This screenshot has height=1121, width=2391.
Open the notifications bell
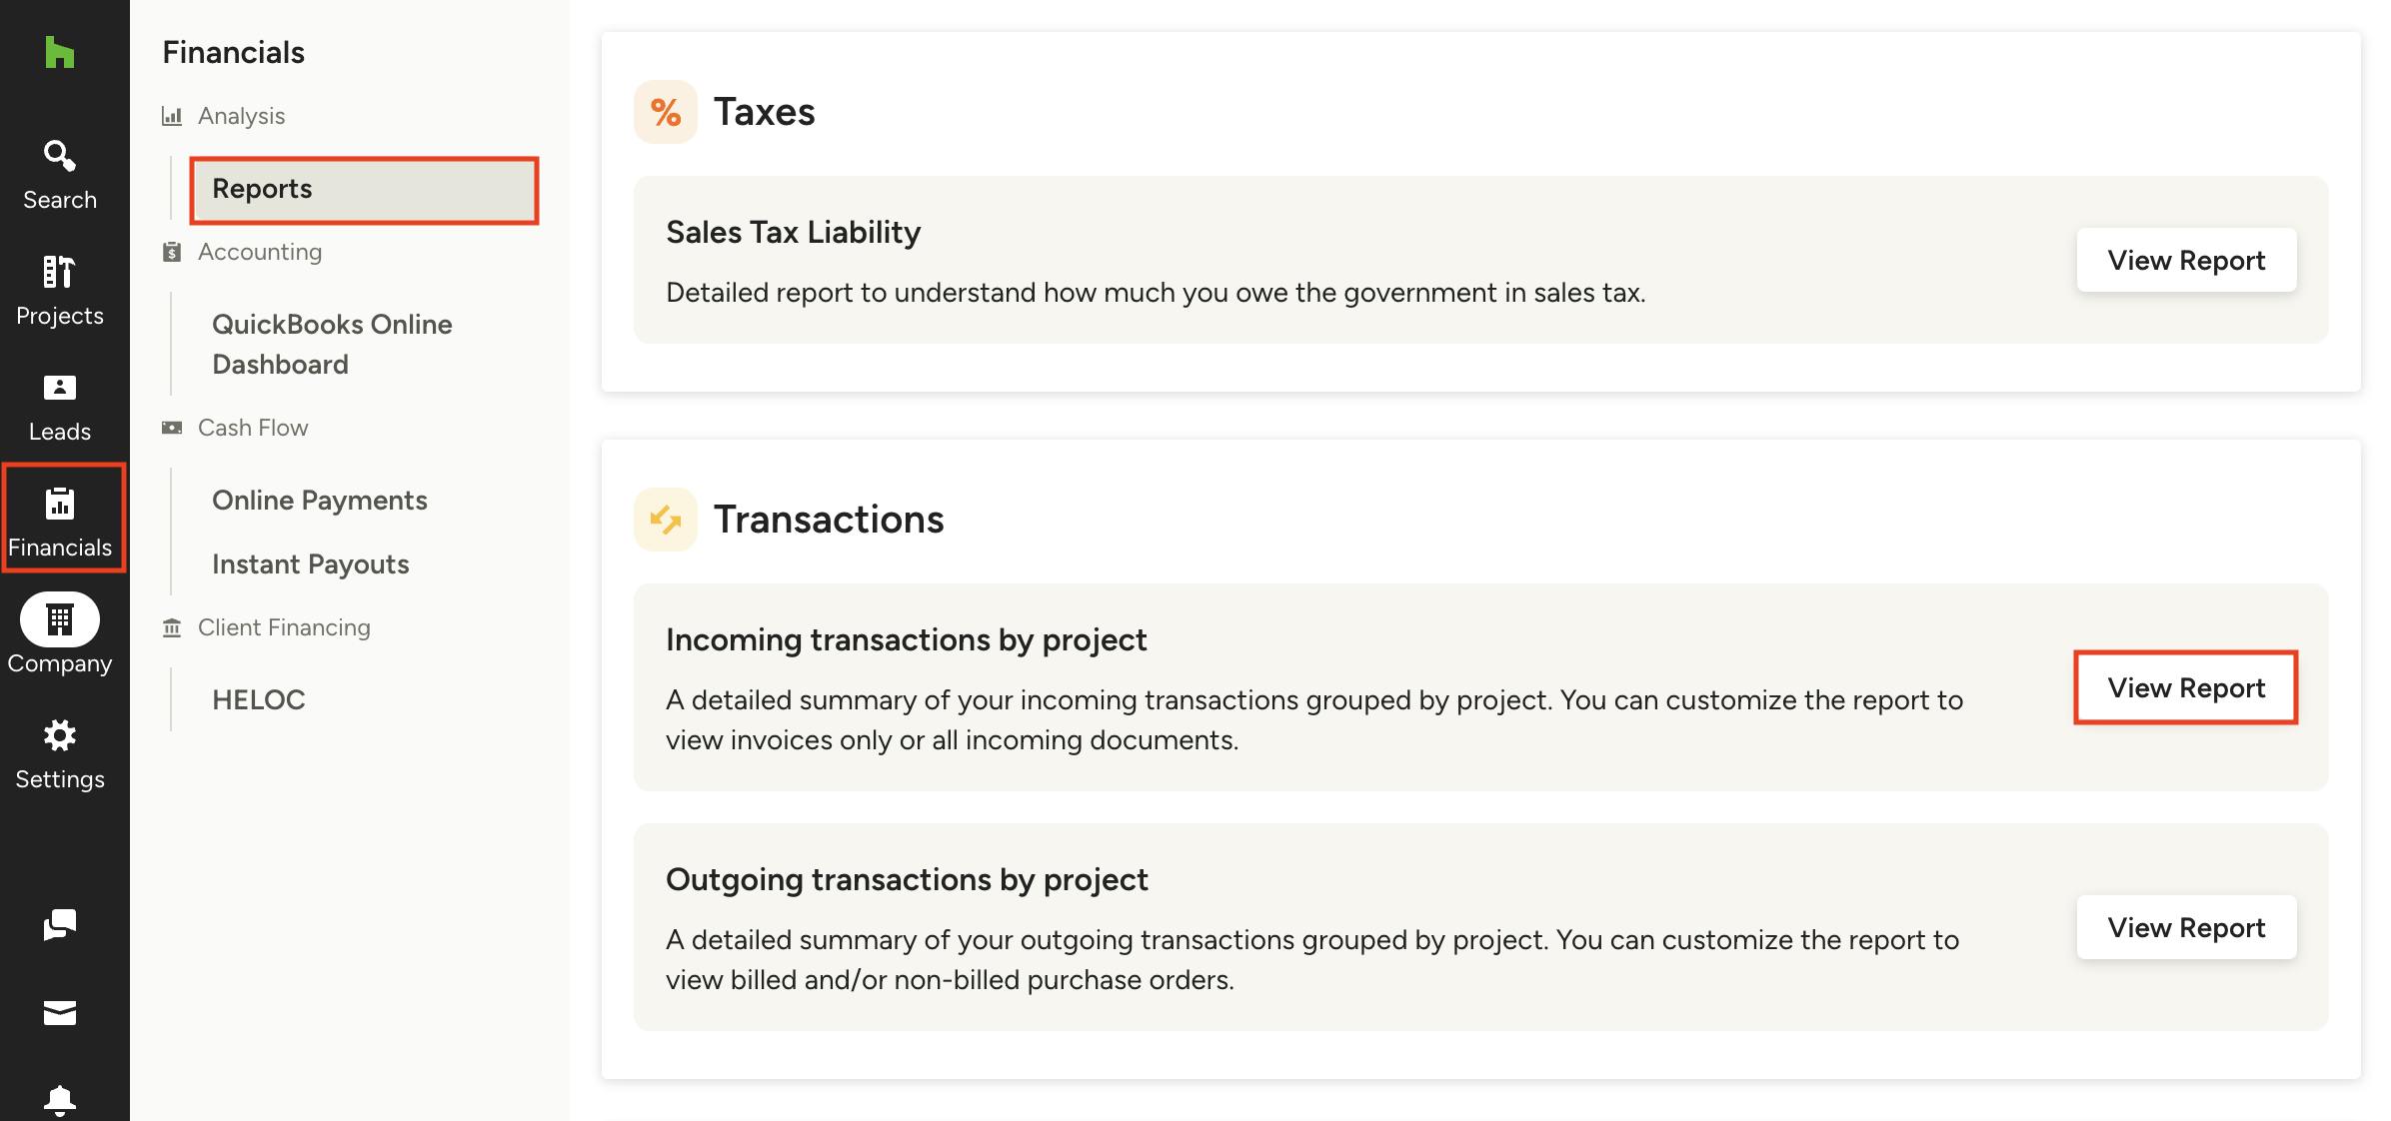(60, 1100)
